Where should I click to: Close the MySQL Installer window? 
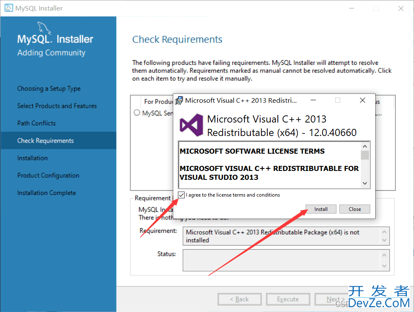tap(401, 8)
